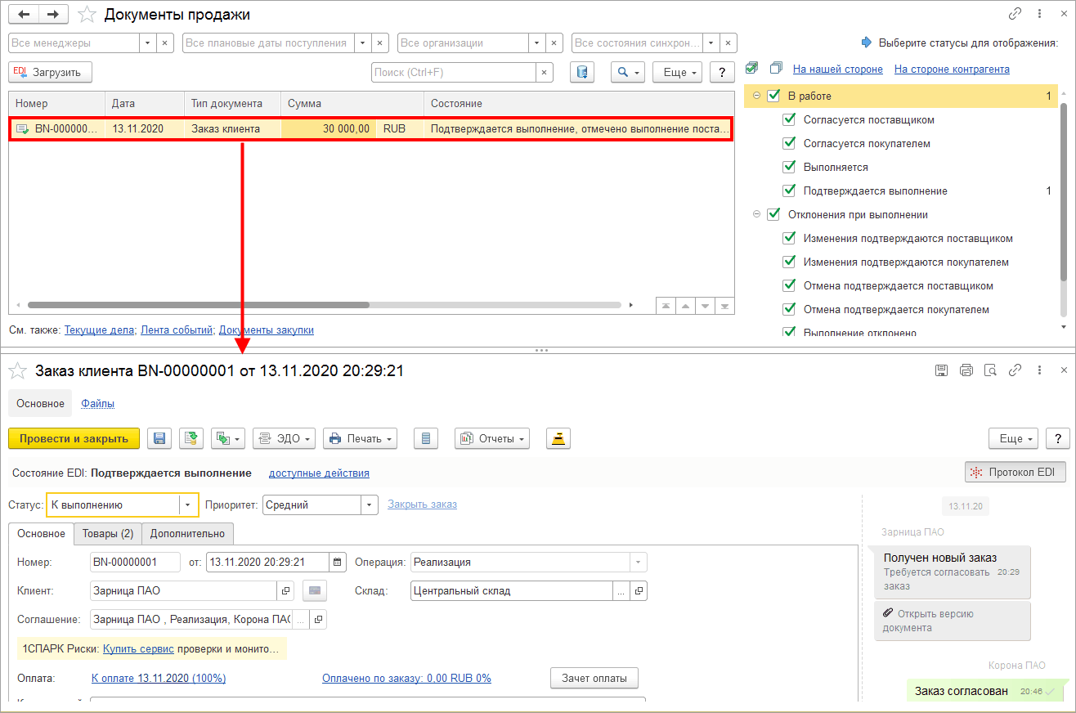
Task: Open the Протокол EDI button
Action: [x=1015, y=472]
